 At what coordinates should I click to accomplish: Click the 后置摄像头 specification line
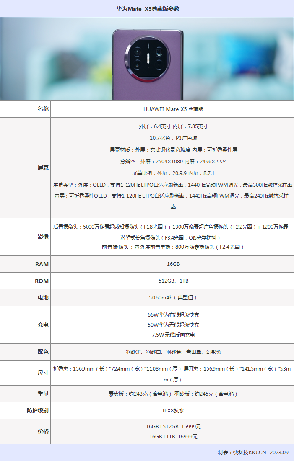click(x=171, y=227)
